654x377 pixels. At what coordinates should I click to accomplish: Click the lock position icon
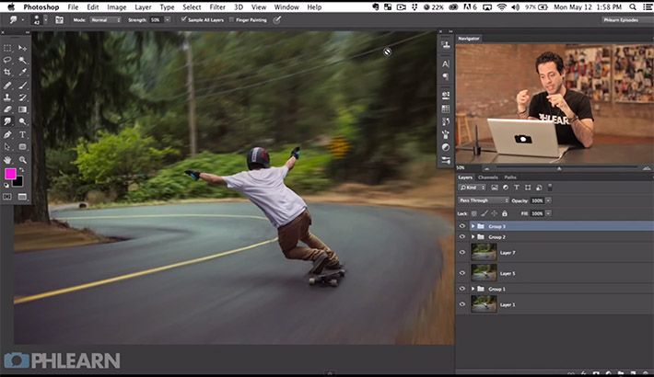point(495,213)
